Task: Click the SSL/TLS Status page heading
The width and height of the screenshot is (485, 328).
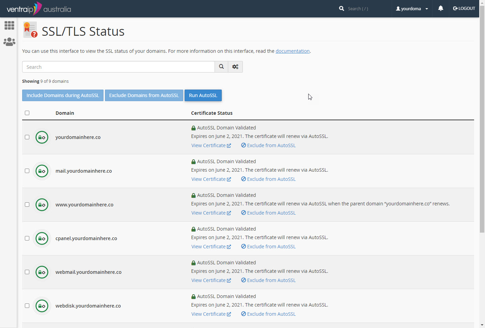Action: coord(83,31)
